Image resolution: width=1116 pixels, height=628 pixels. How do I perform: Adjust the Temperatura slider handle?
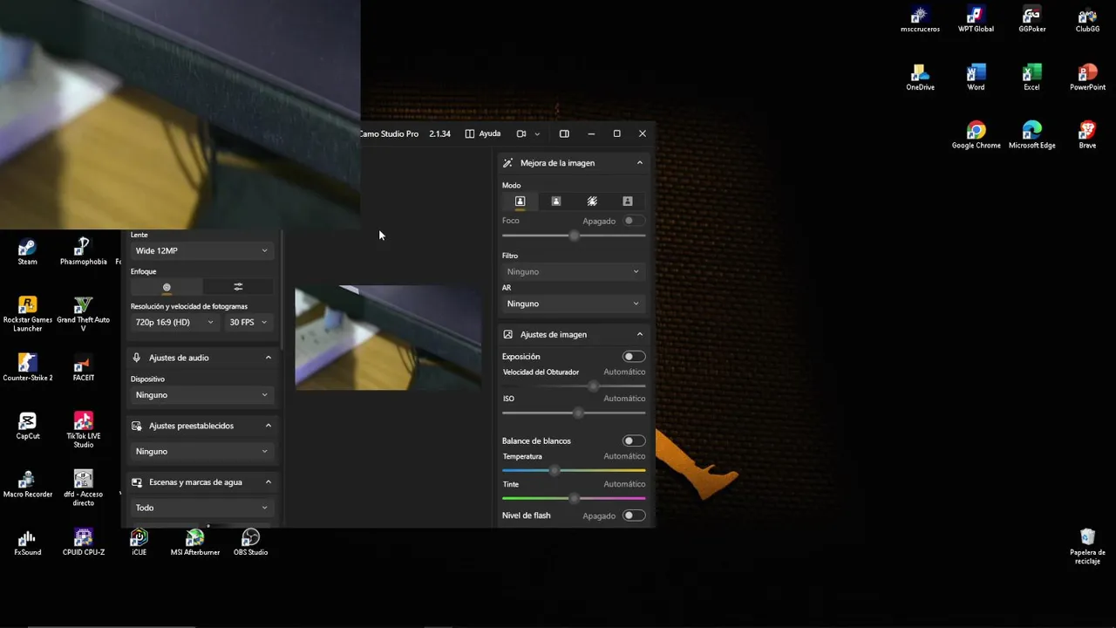pyautogui.click(x=555, y=471)
